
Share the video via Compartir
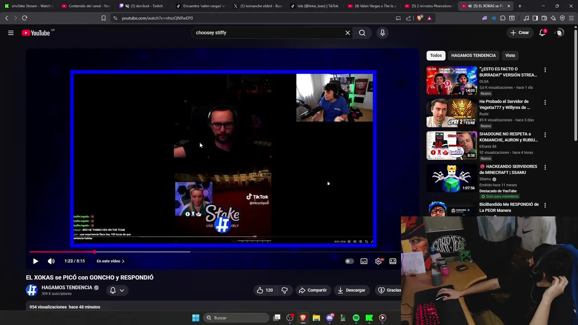(x=313, y=290)
